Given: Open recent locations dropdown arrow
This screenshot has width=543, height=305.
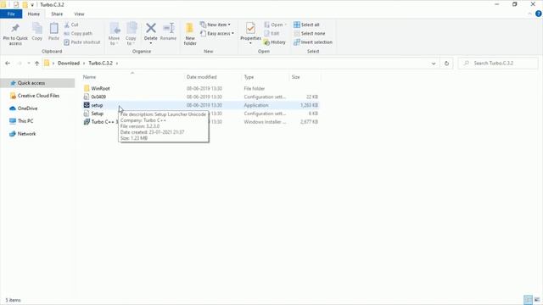Looking at the screenshot, I should (x=28, y=64).
